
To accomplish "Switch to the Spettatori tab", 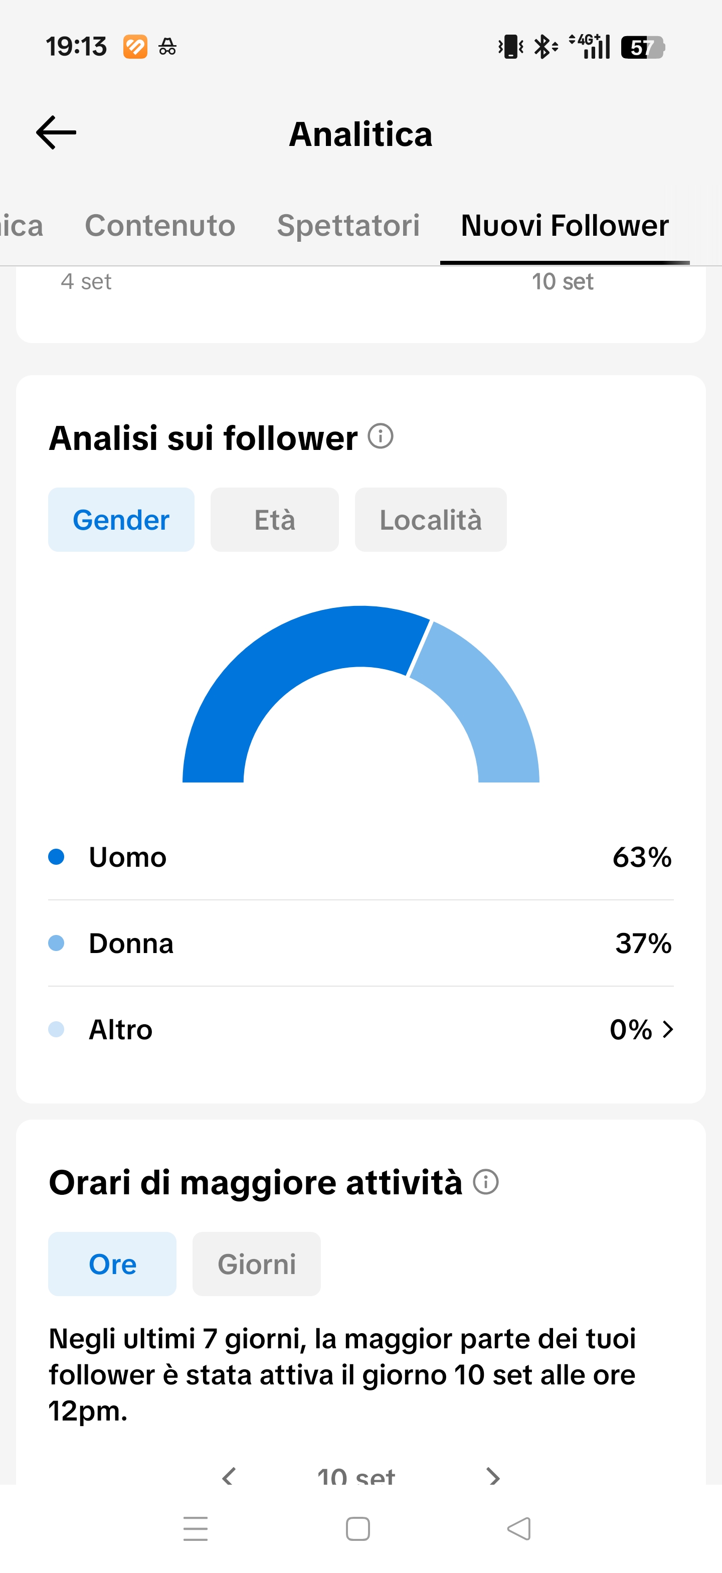I will coord(348,225).
